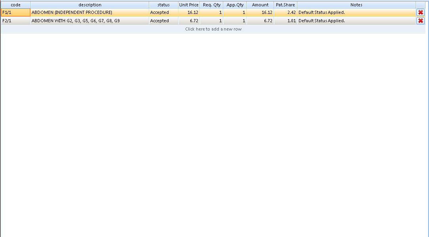Select patient share 1.01 cell
Viewport: 429px width, 237px height.
[285, 21]
